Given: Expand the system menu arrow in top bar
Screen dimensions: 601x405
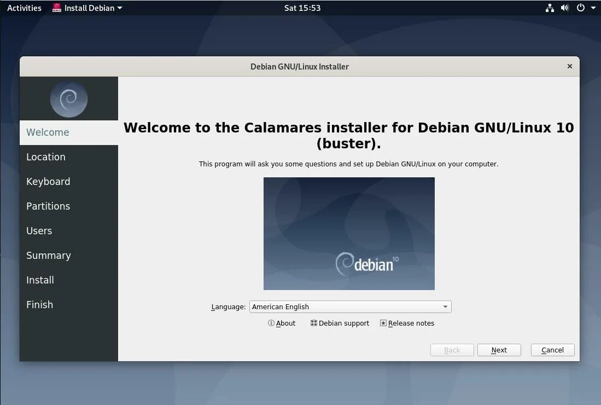Looking at the screenshot, I should click(593, 8).
